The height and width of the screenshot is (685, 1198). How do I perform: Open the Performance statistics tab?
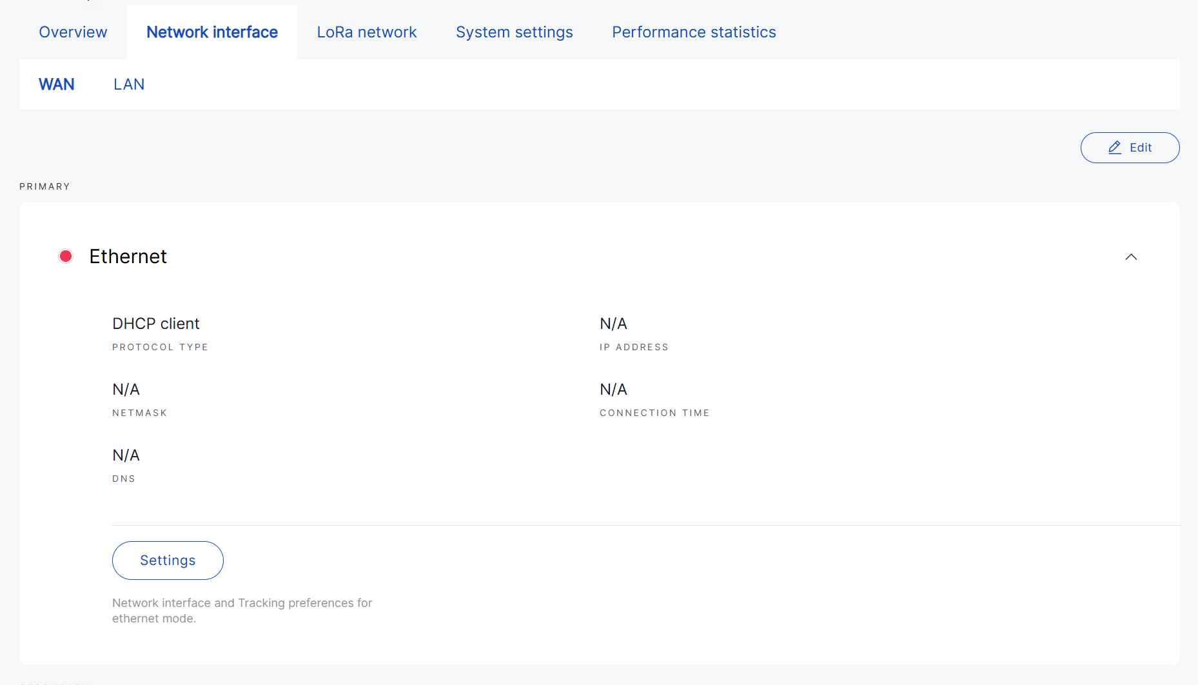tap(694, 32)
